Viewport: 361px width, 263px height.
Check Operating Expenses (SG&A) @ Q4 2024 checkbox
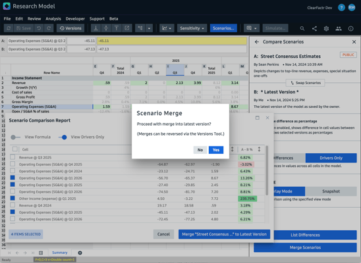[x=13, y=171]
